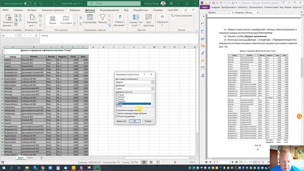
Task: Open При каждом изменении в dropdown
Action: [x=152, y=82]
